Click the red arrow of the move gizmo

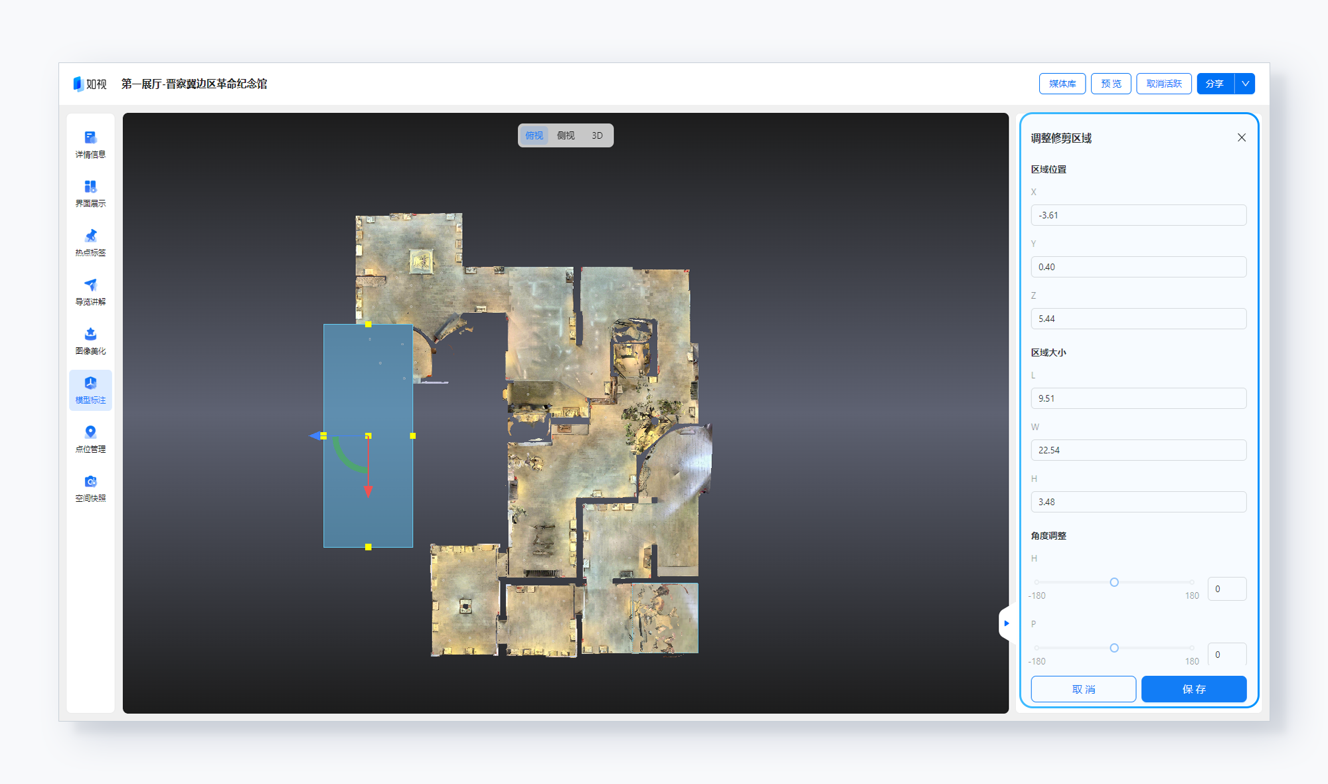coord(368,491)
